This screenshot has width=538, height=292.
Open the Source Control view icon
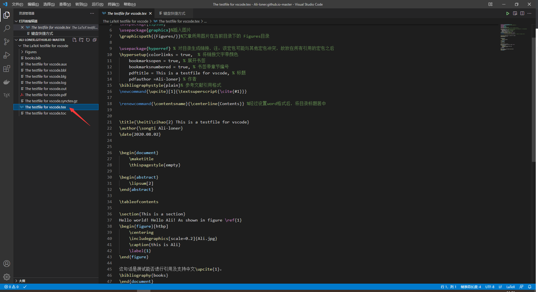coord(7,42)
